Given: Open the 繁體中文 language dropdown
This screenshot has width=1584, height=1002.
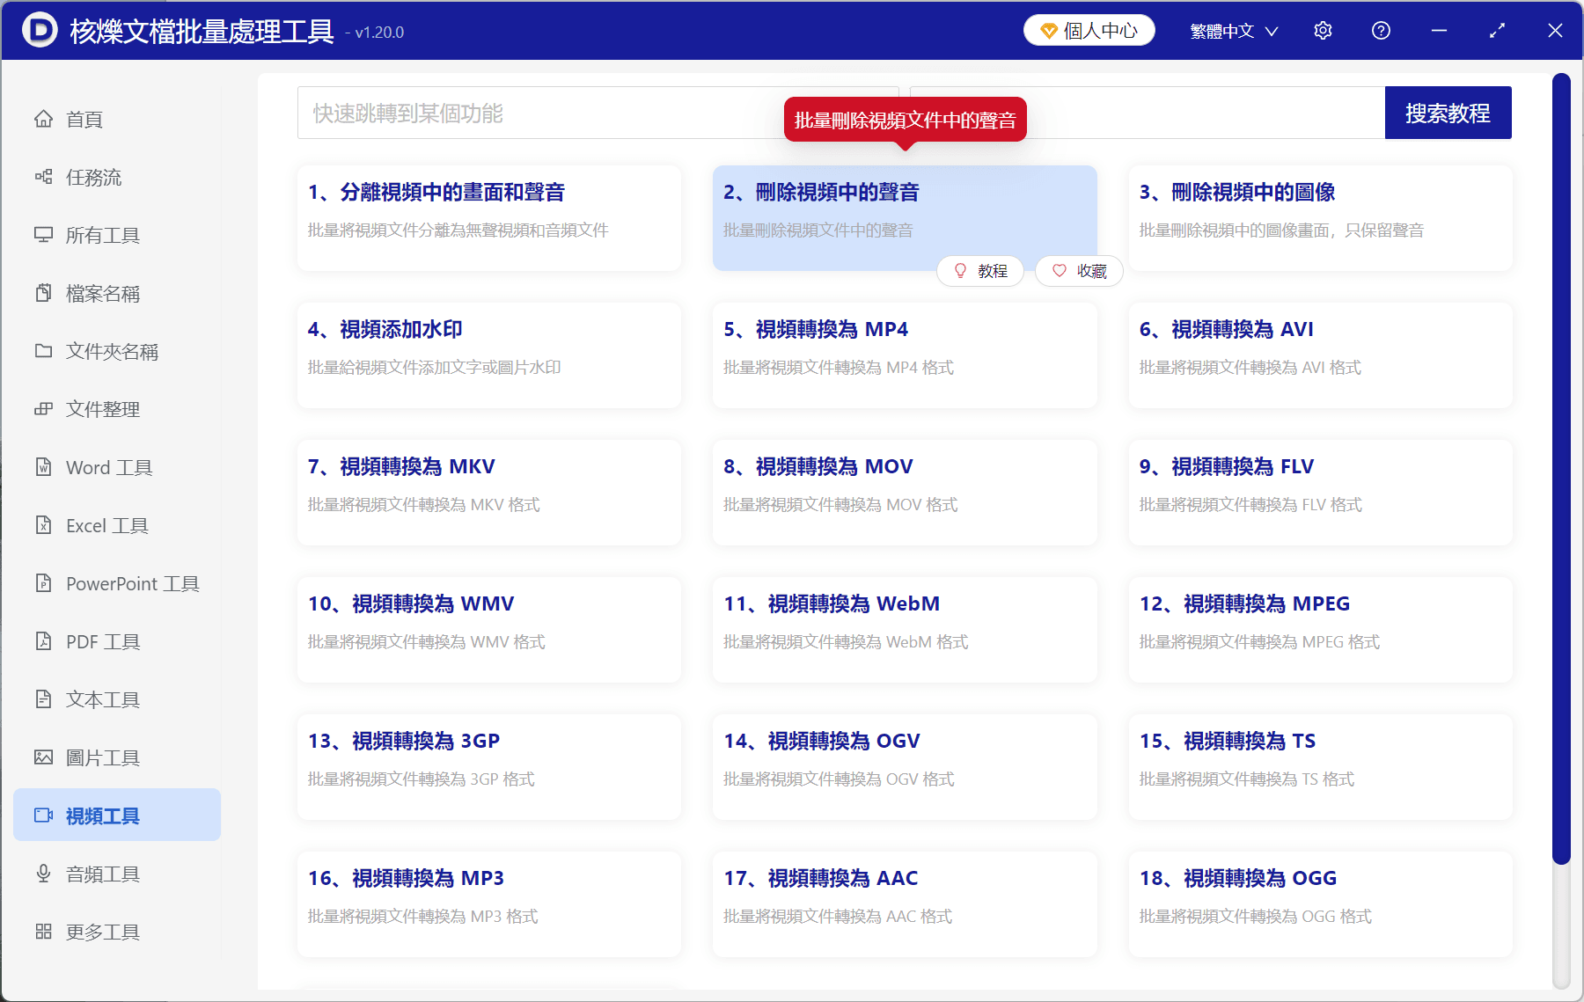Looking at the screenshot, I should click(1234, 31).
